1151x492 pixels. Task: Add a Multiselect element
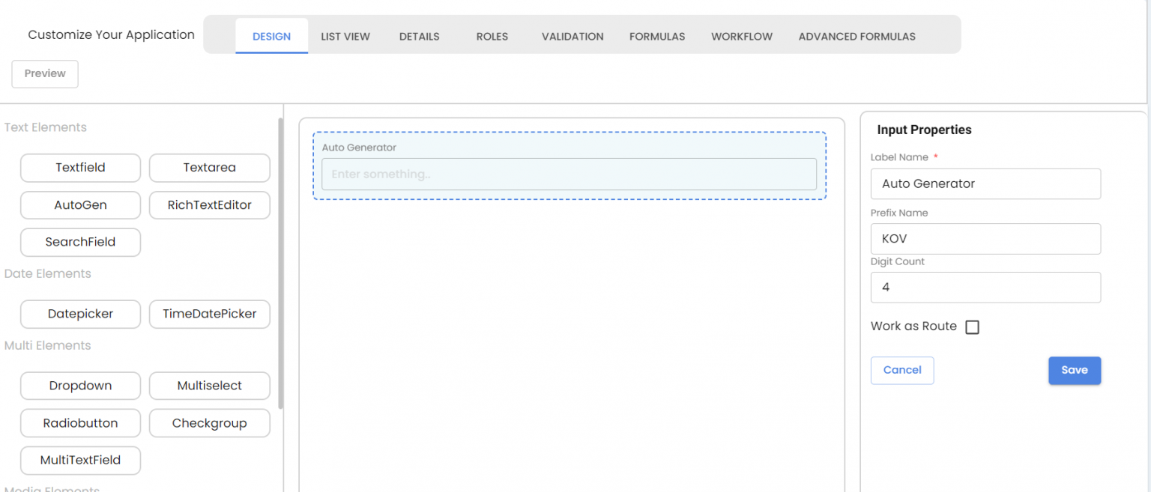pos(209,386)
